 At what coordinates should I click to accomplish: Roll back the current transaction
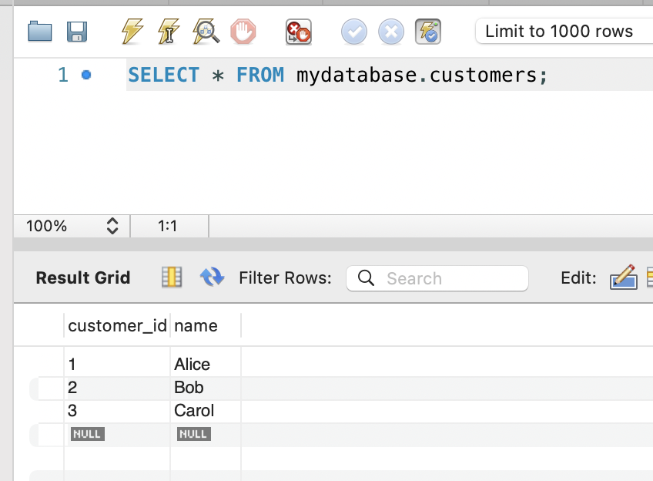tap(391, 32)
